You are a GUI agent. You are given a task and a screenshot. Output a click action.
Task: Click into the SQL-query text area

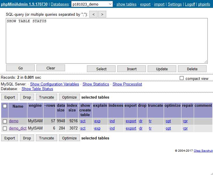[x=107, y=41]
